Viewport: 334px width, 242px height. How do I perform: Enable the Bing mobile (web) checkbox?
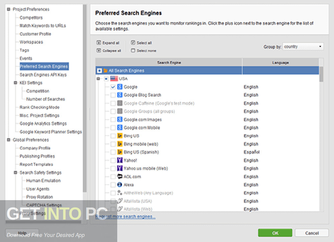[113, 144]
